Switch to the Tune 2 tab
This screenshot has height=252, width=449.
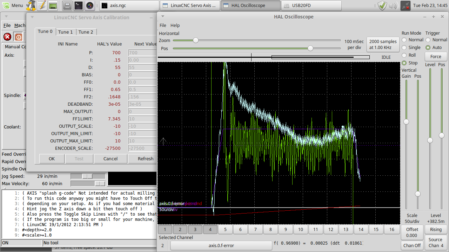tap(86, 32)
